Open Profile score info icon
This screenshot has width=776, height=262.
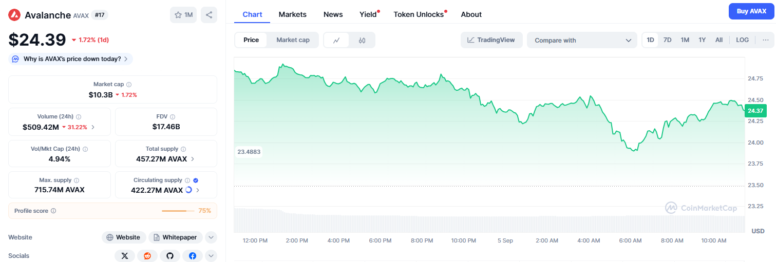pyautogui.click(x=53, y=211)
